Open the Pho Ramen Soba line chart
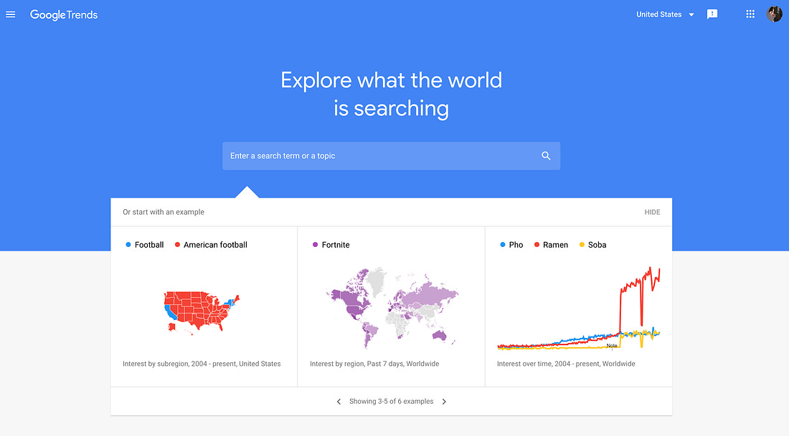 click(x=578, y=306)
